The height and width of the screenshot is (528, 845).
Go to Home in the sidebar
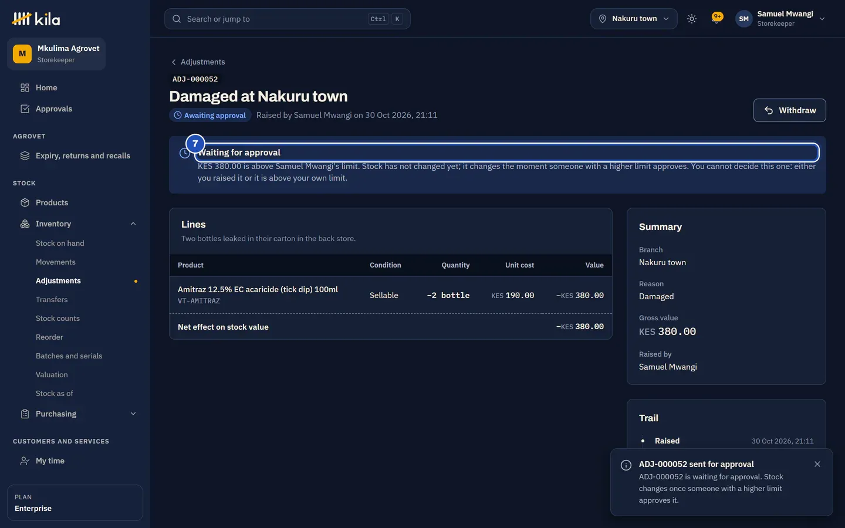point(46,87)
